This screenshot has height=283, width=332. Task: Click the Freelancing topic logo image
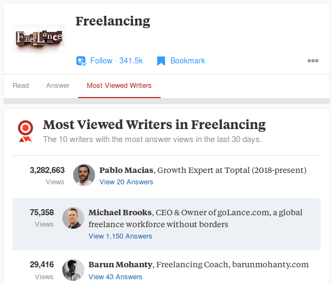click(x=39, y=38)
